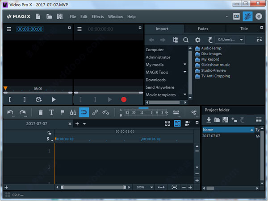This screenshot has height=201, width=268.
Task: Toggle magnet snapping mode button
Action: (84, 112)
